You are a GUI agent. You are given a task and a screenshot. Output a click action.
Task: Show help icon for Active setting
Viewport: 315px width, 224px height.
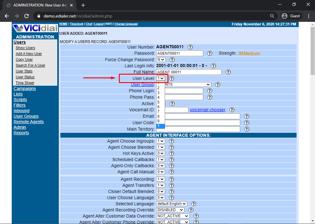pos(172,104)
